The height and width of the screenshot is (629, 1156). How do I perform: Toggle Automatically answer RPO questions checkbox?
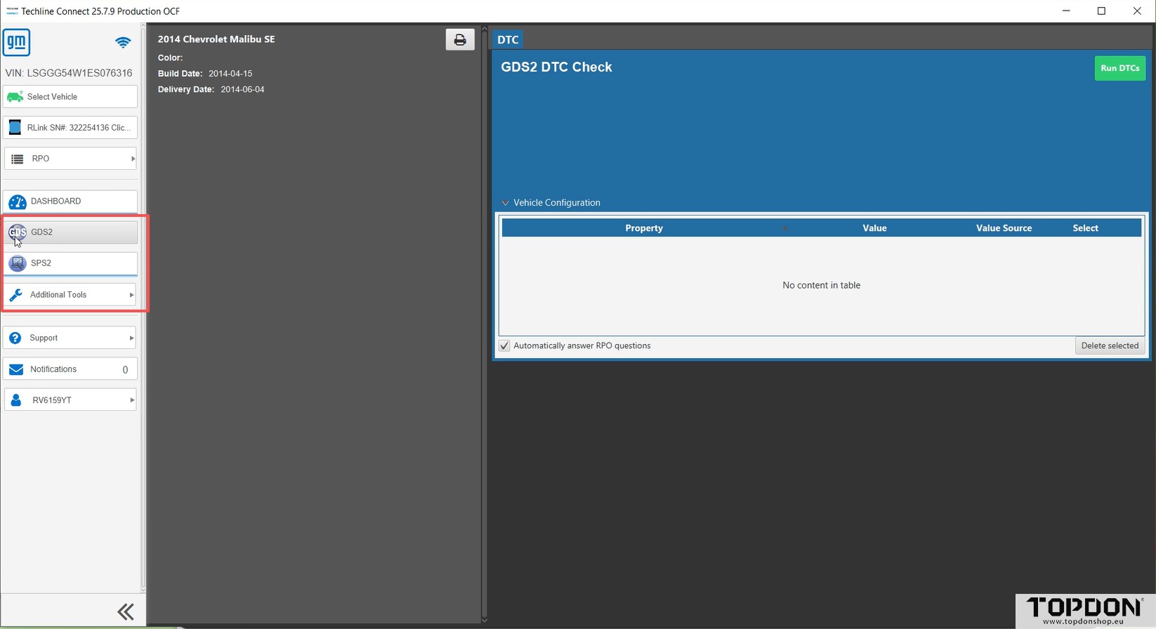point(504,346)
